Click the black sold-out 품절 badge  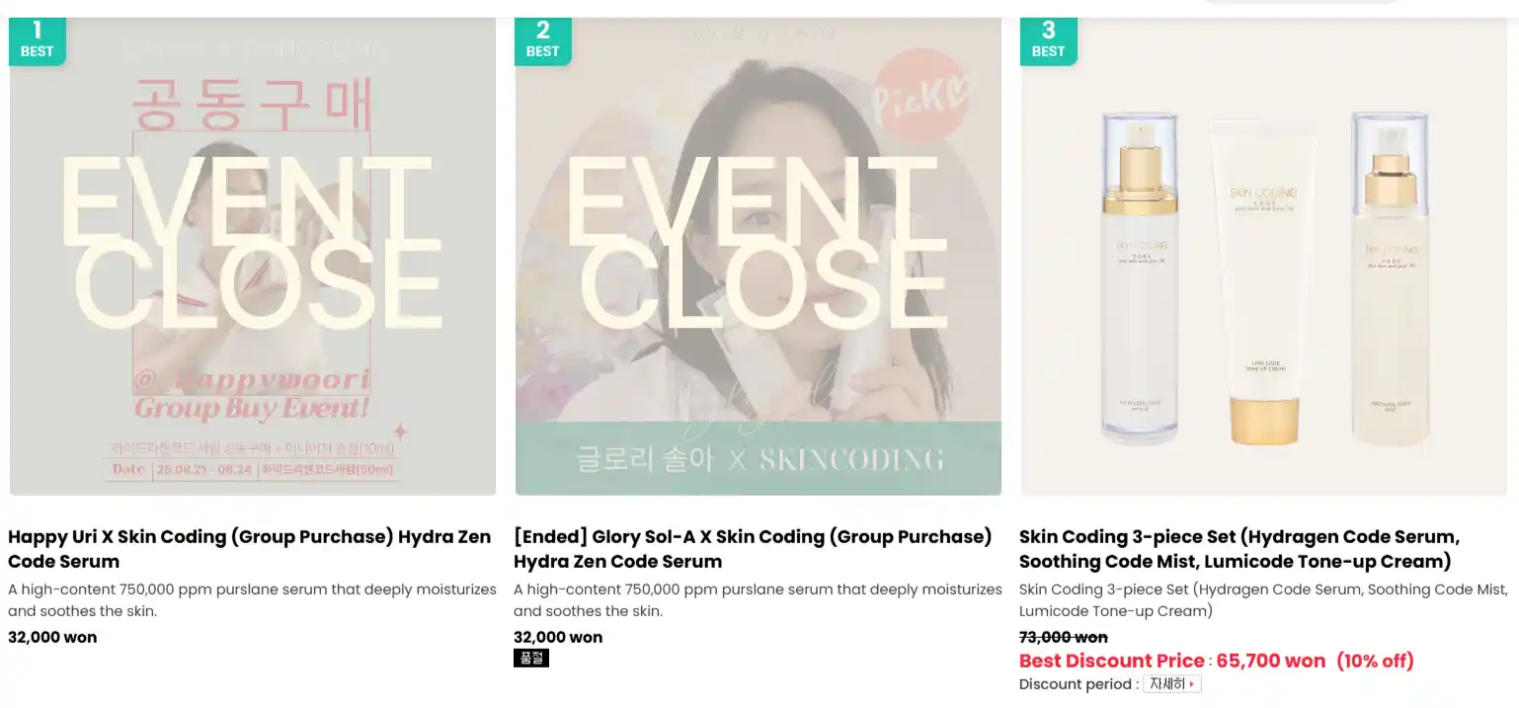click(x=531, y=658)
